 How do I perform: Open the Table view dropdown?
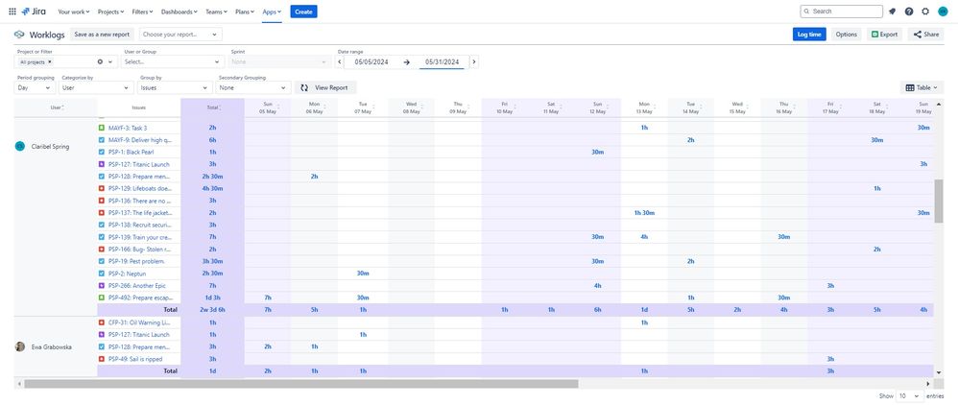coord(922,87)
